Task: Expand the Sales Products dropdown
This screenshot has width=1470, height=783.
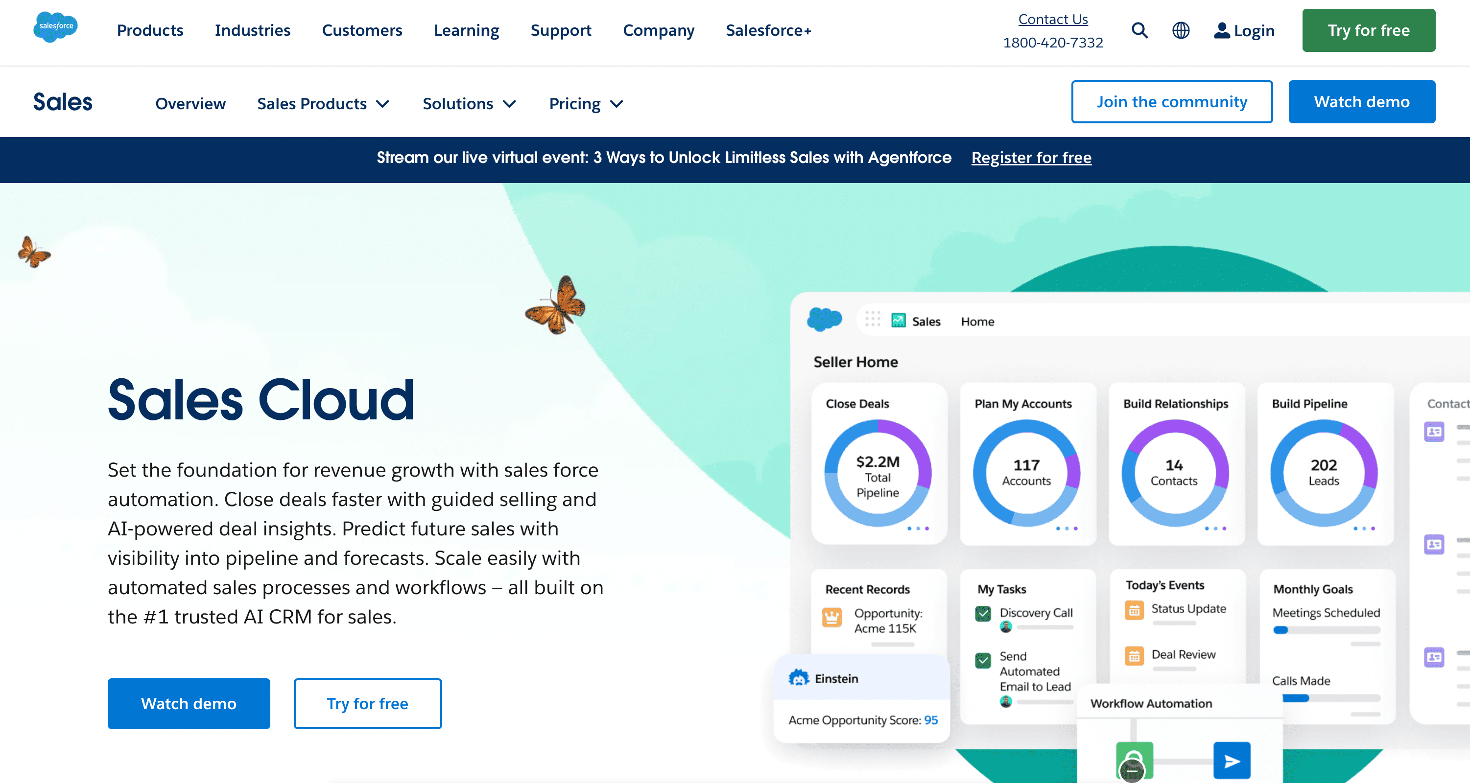Action: pyautogui.click(x=323, y=104)
